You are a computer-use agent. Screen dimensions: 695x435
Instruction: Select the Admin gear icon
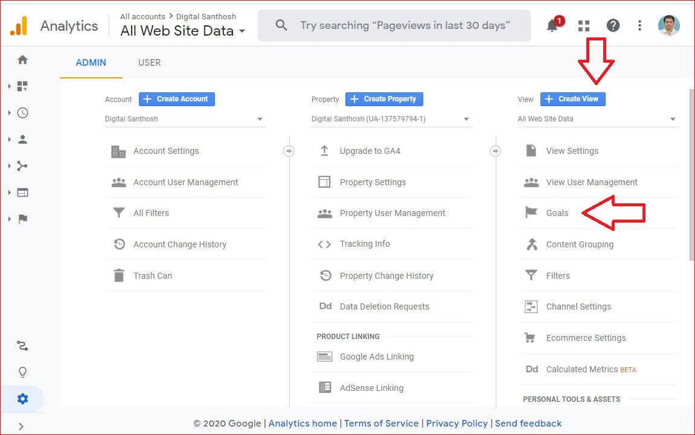click(x=22, y=399)
